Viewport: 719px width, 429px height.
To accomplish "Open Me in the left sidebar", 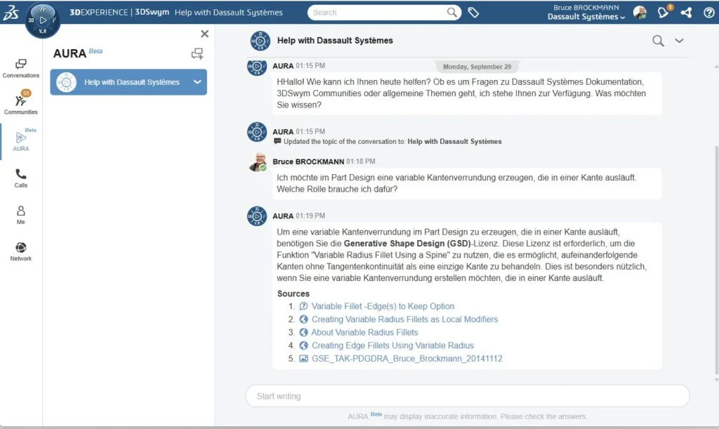I will pos(20,215).
